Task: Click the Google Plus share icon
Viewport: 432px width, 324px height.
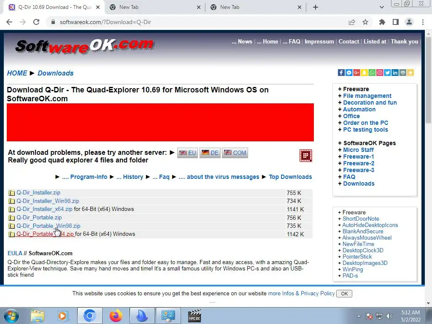Action: 356,73
